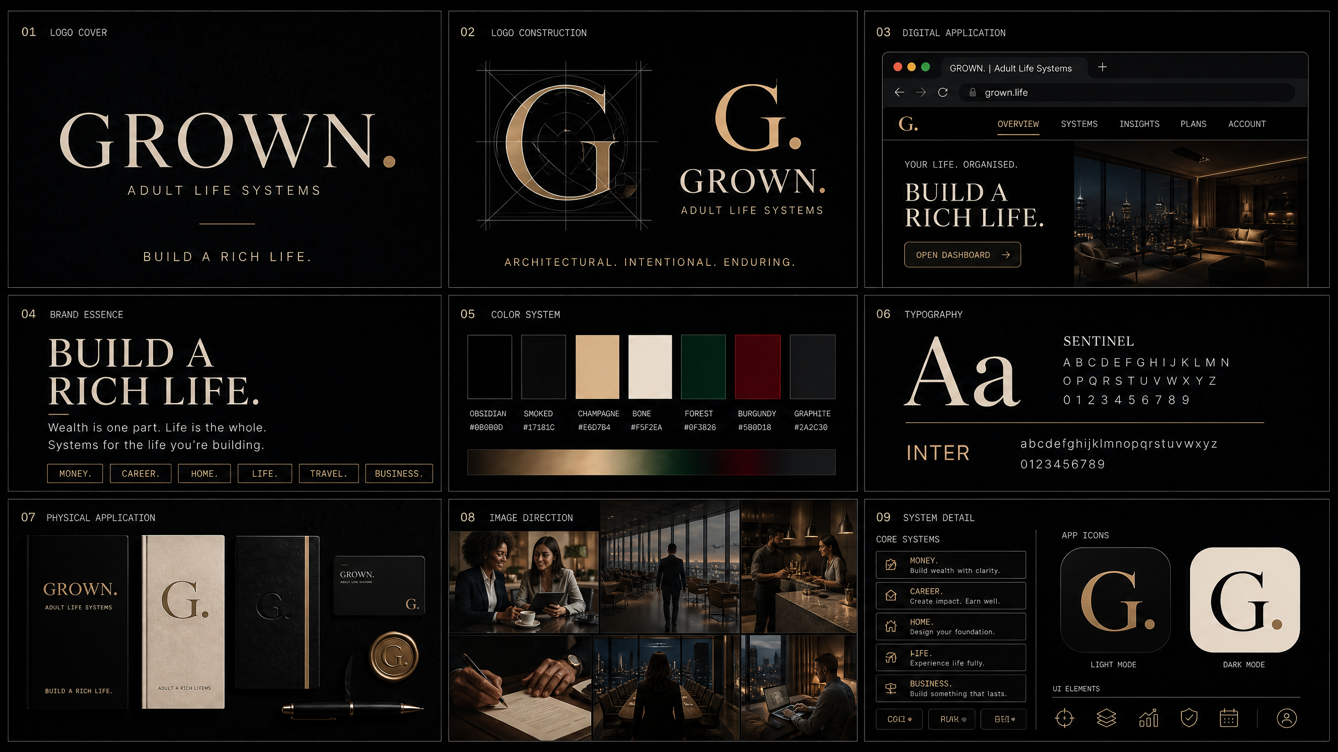This screenshot has height=752, width=1338.
Task: Reload the grown.life page
Action: point(943,92)
